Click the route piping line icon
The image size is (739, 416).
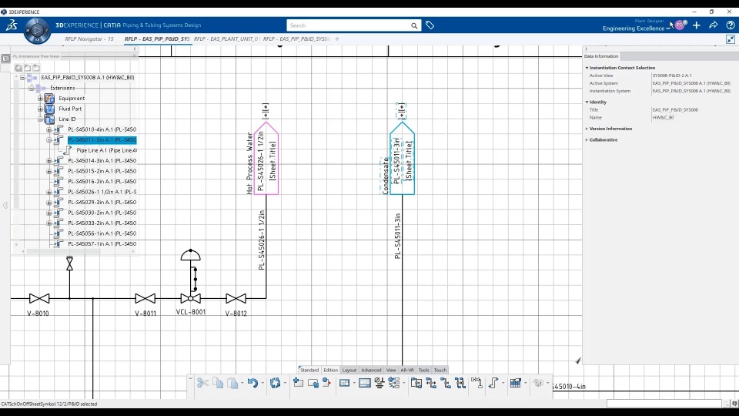point(493,383)
